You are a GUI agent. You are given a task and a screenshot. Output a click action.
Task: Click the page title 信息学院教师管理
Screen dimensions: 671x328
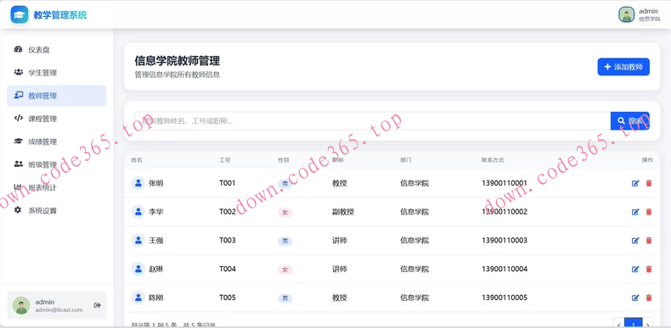(x=178, y=61)
